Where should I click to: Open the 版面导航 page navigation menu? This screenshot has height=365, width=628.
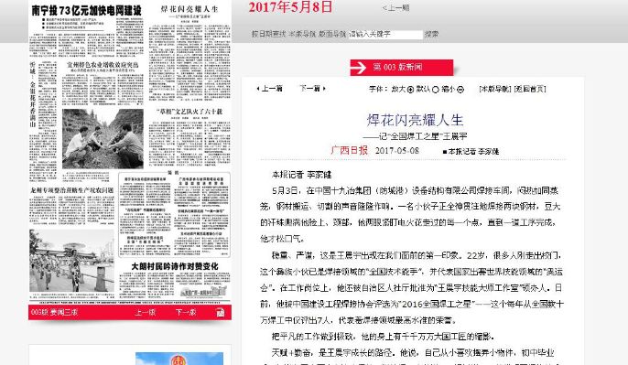(x=332, y=34)
